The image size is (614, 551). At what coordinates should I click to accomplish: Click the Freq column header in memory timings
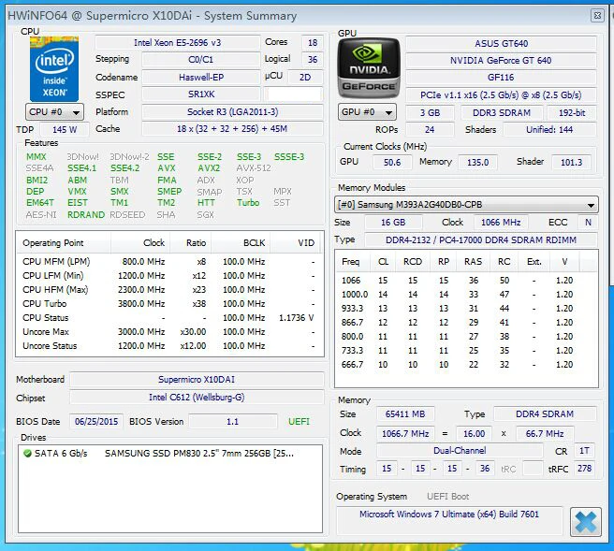click(353, 261)
